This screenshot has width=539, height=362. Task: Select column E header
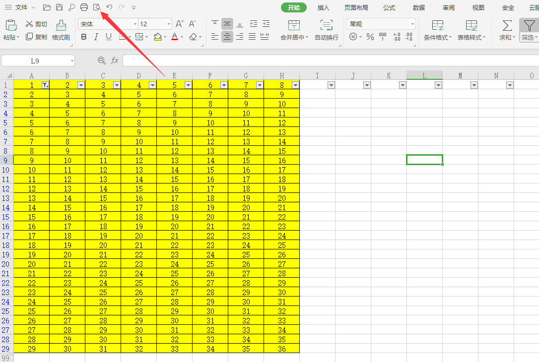175,75
